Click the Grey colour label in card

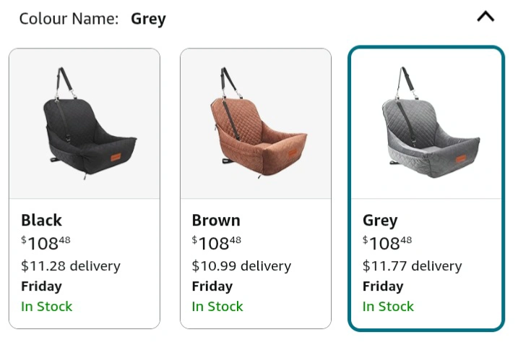click(x=380, y=220)
